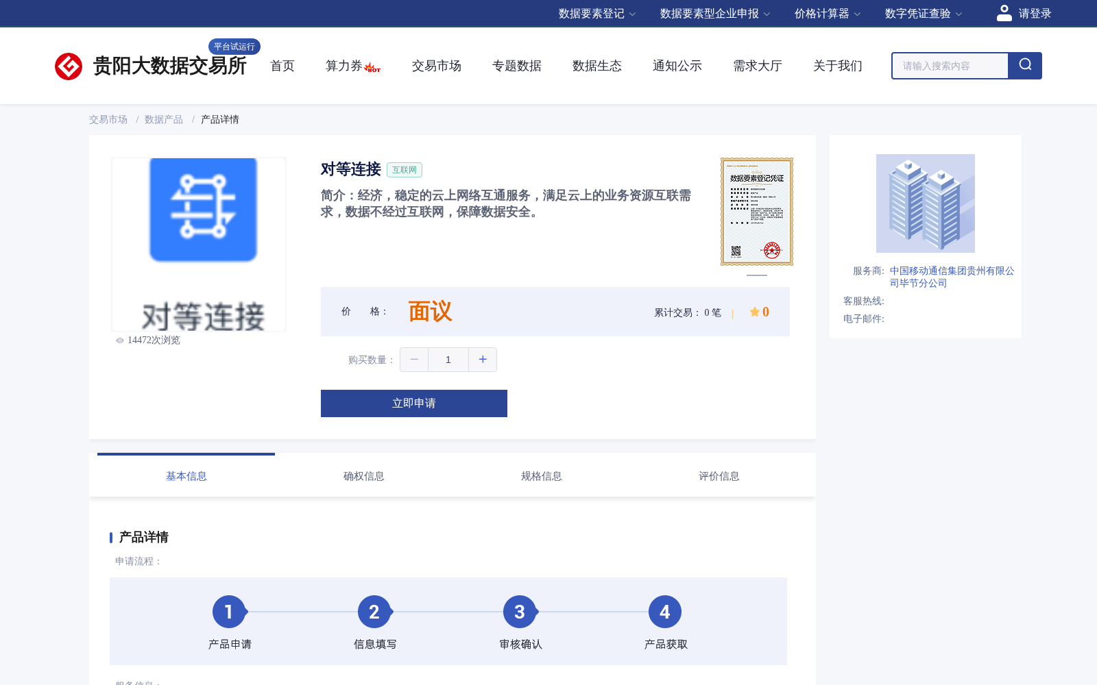1097x685 pixels.
Task: Expand the 价格计算器 dropdown
Action: (828, 14)
